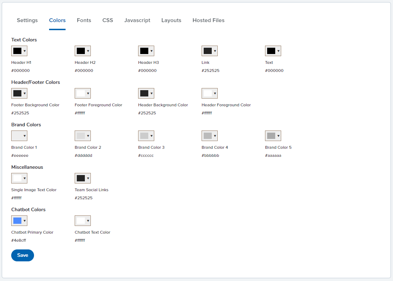Open the Single Image Text Color picker

(x=19, y=178)
